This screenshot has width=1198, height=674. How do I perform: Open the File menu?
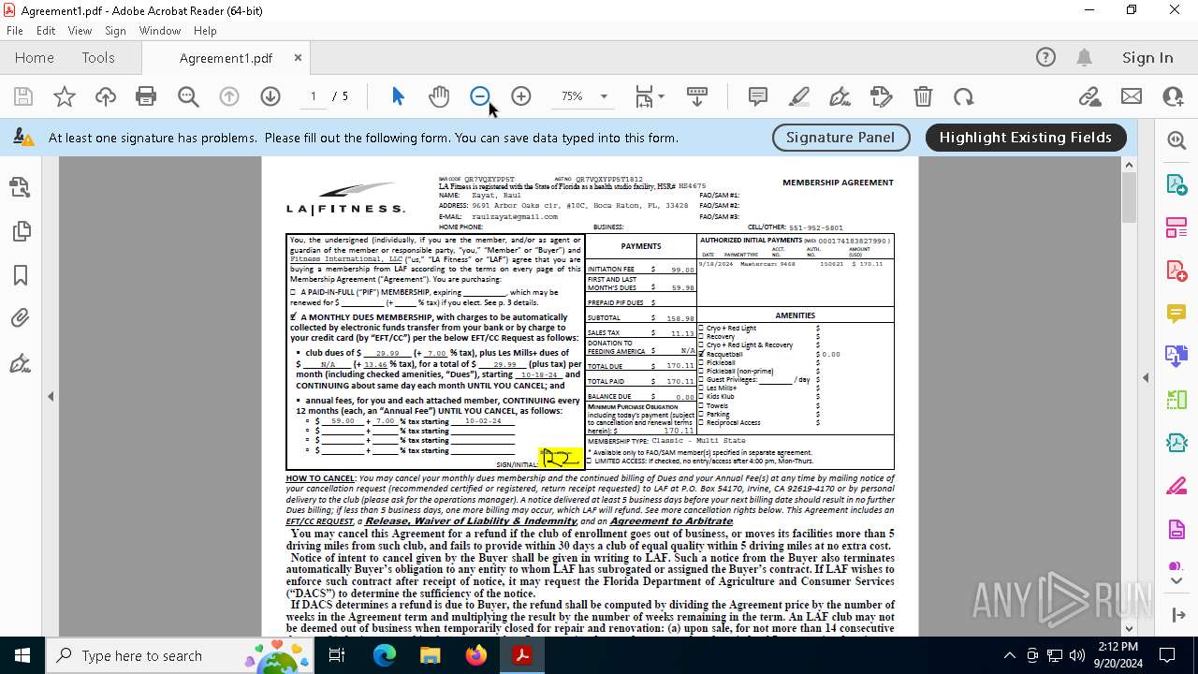(x=15, y=31)
